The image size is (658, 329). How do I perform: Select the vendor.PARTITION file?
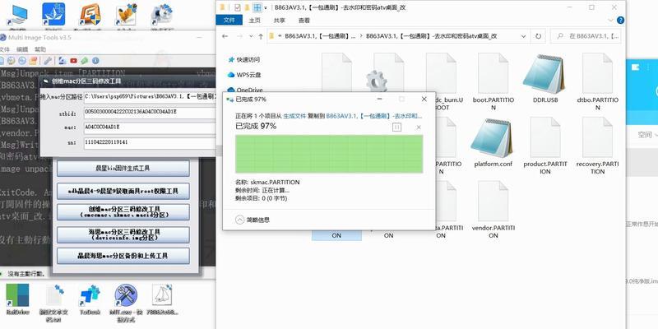pyautogui.click(x=493, y=210)
